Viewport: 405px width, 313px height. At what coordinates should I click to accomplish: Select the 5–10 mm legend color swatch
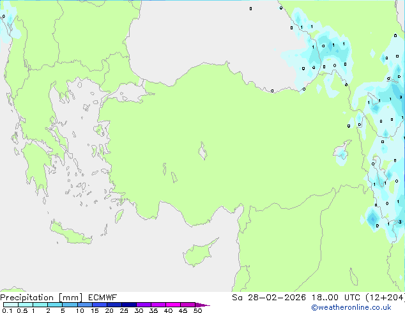coord(70,305)
